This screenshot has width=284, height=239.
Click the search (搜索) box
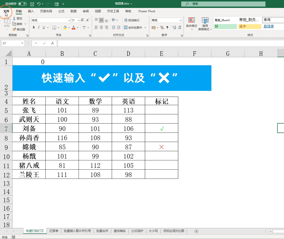coord(223,4)
